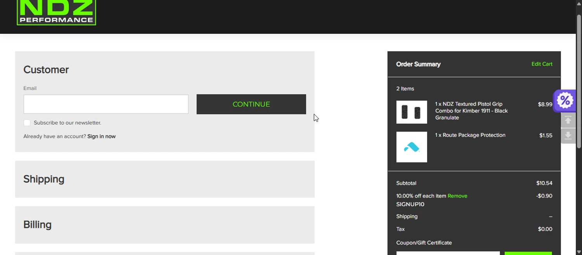582x255 pixels.
Task: Open the purple percent discount widget
Action: [565, 101]
